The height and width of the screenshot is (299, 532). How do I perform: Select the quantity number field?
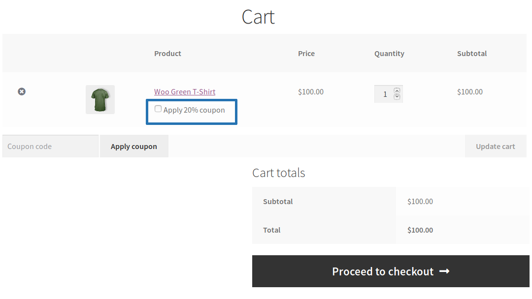(x=386, y=93)
